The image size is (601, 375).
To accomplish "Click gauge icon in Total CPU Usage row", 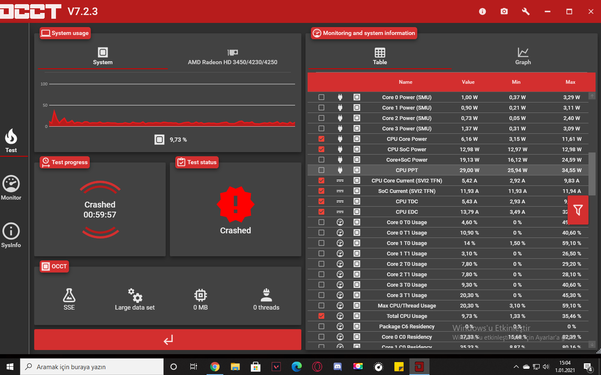I will 340,316.
